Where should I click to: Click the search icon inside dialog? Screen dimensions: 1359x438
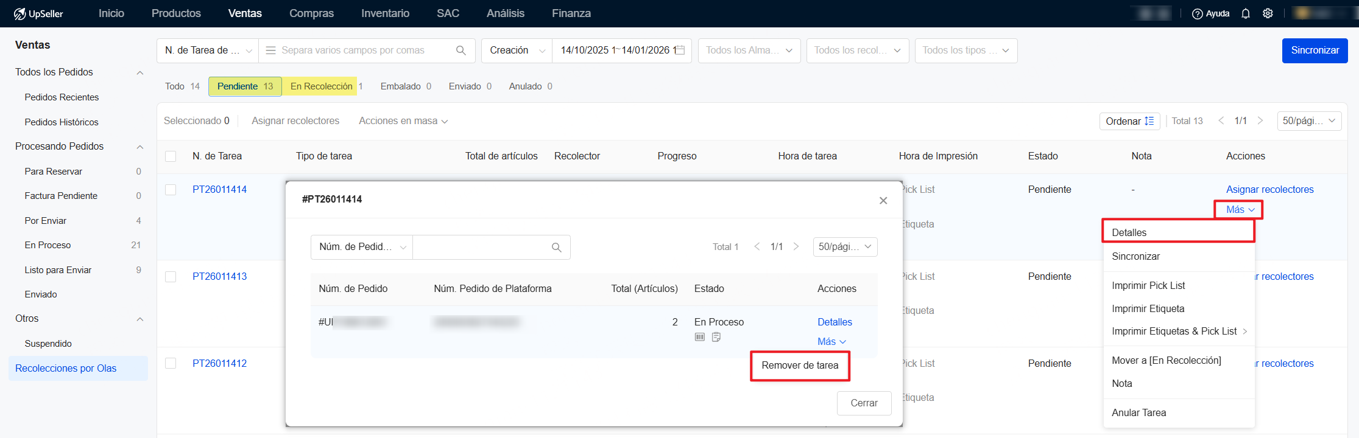click(x=556, y=248)
